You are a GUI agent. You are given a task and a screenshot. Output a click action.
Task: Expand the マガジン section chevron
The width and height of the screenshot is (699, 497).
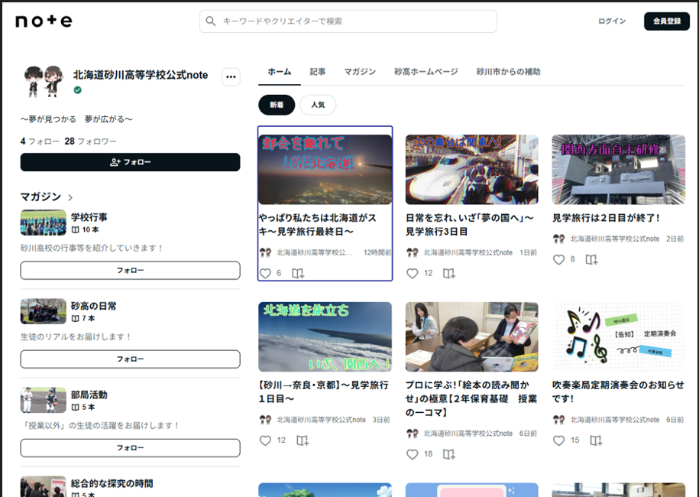pyautogui.click(x=70, y=197)
